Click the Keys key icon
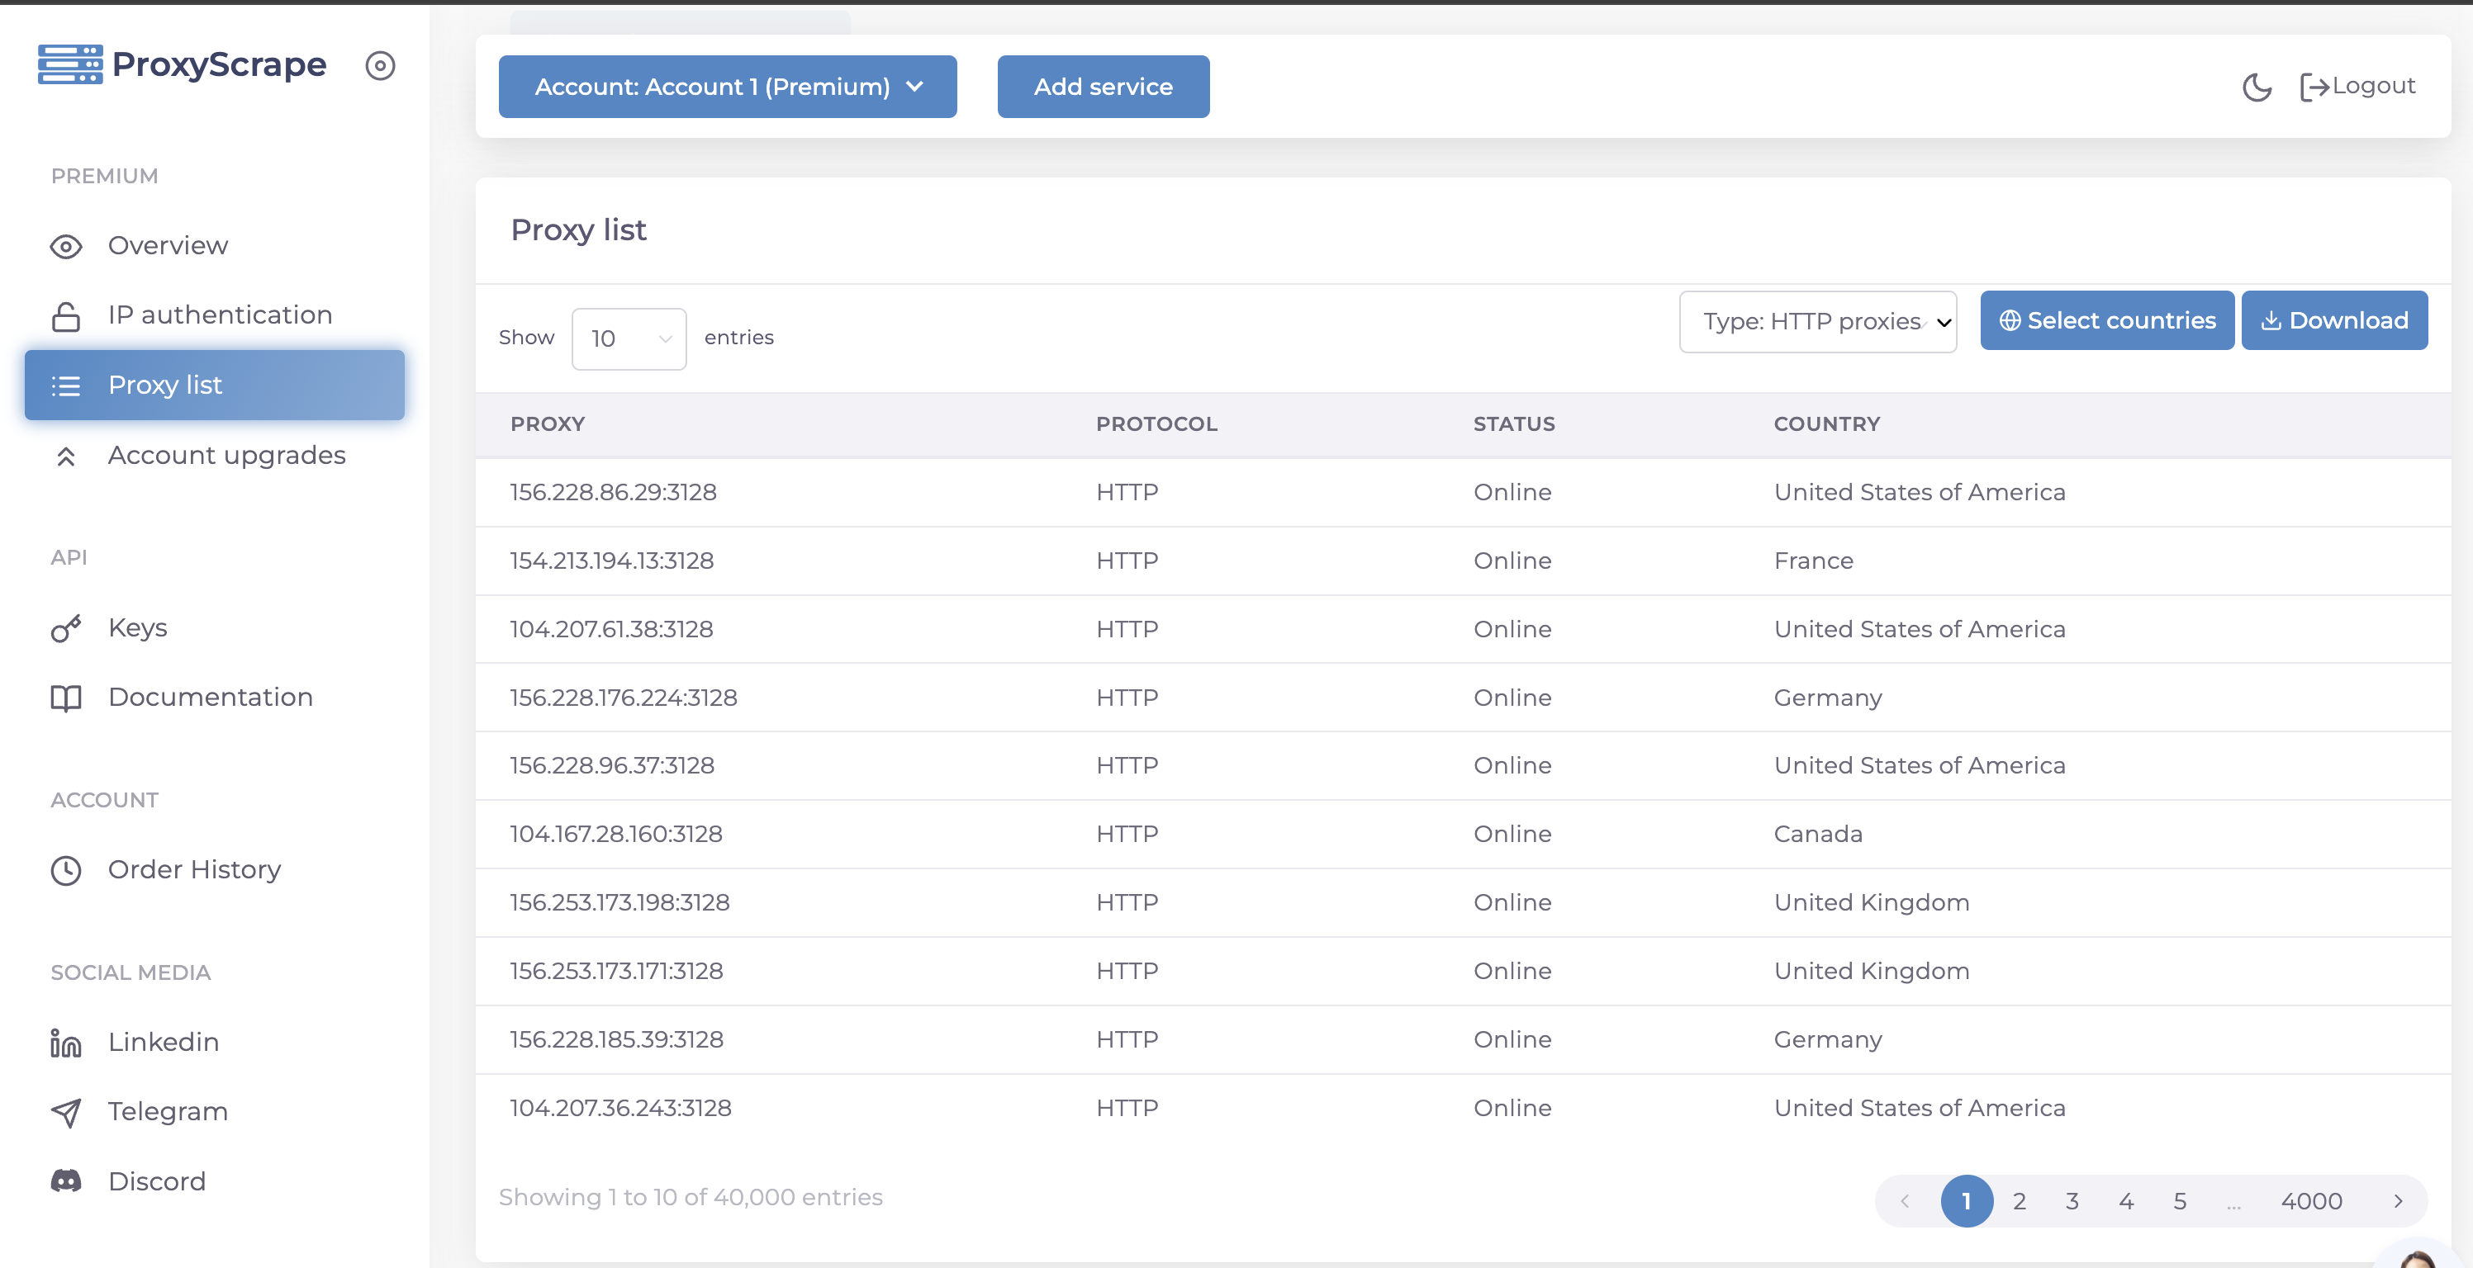The image size is (2473, 1268). point(65,628)
